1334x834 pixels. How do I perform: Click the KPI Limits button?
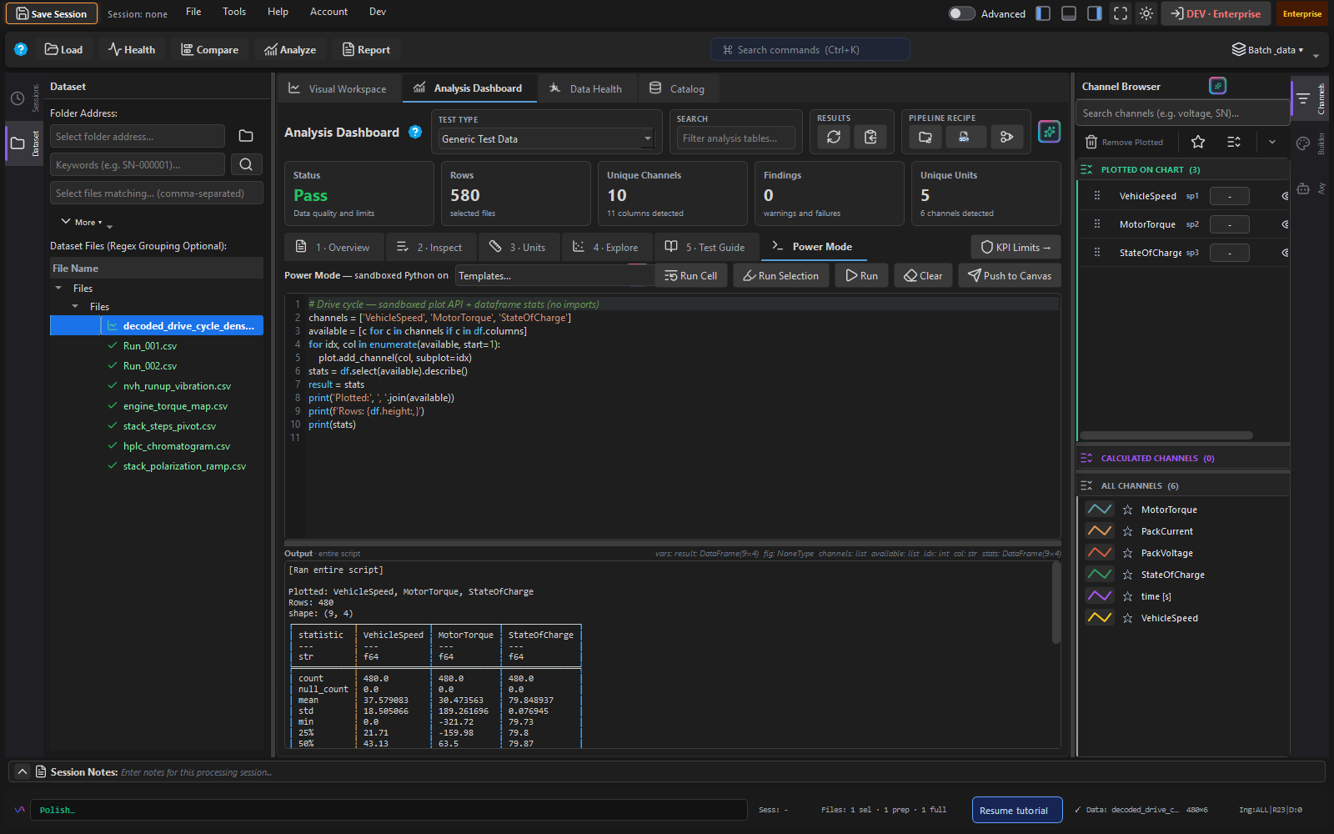point(1016,247)
